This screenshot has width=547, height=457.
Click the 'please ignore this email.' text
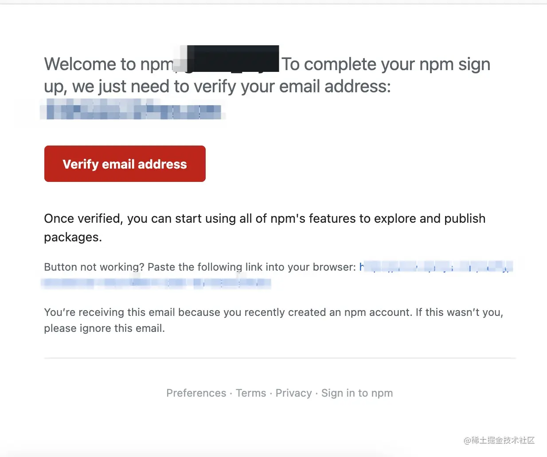(x=105, y=328)
